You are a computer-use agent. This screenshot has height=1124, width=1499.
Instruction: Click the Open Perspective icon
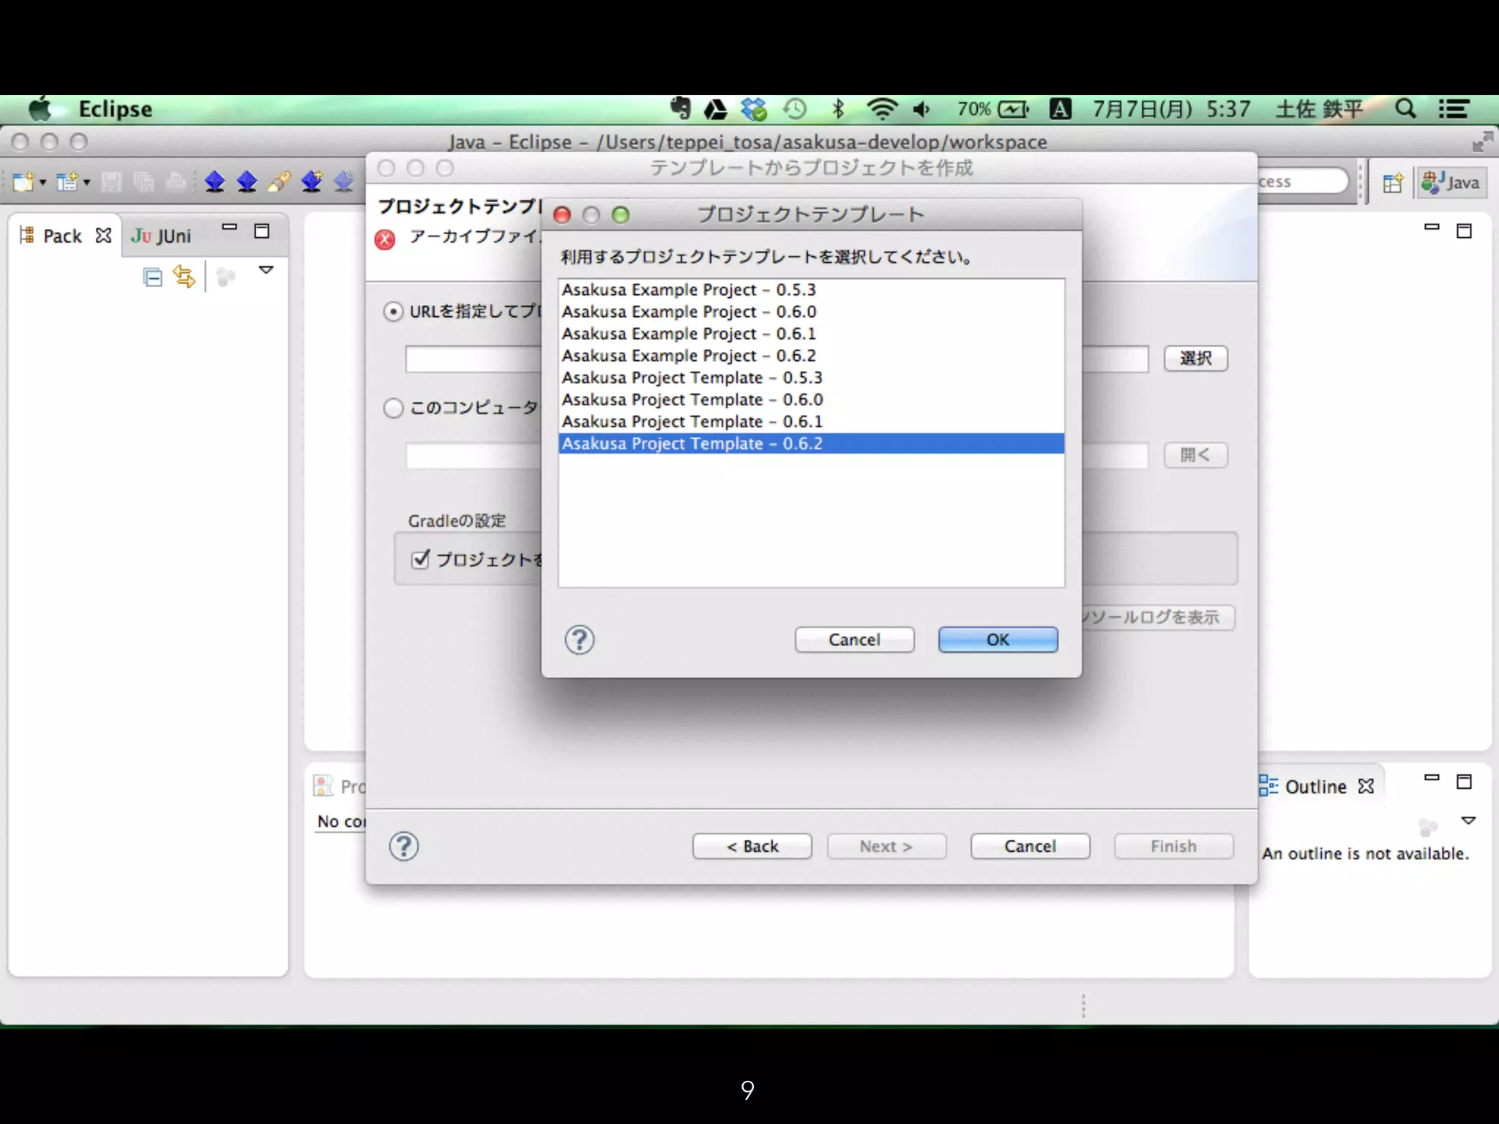click(1392, 182)
